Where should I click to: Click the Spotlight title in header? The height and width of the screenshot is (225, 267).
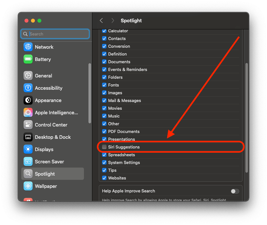tap(131, 21)
